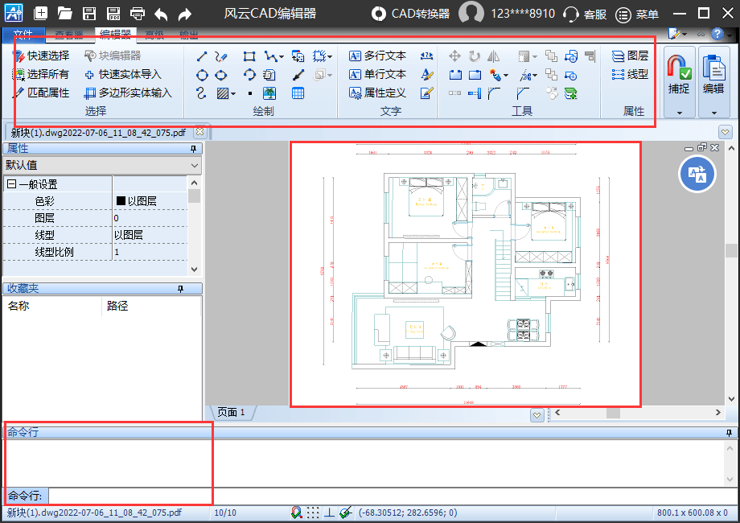Select the Arc drawing tool

point(249,75)
